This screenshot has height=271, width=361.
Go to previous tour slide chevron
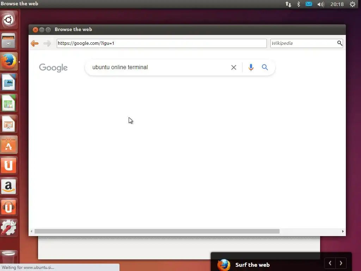tap(330, 263)
